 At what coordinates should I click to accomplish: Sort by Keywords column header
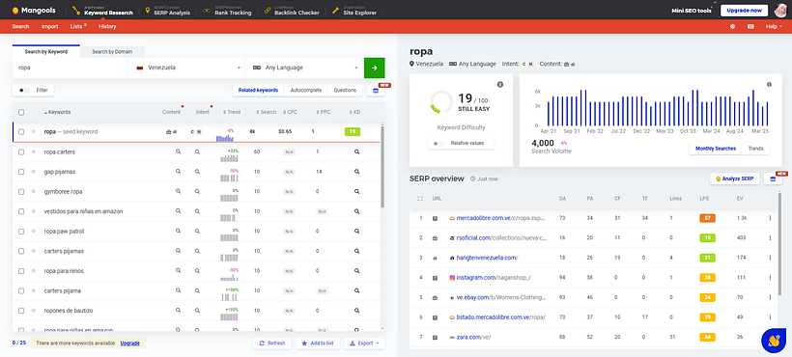pyautogui.click(x=57, y=112)
